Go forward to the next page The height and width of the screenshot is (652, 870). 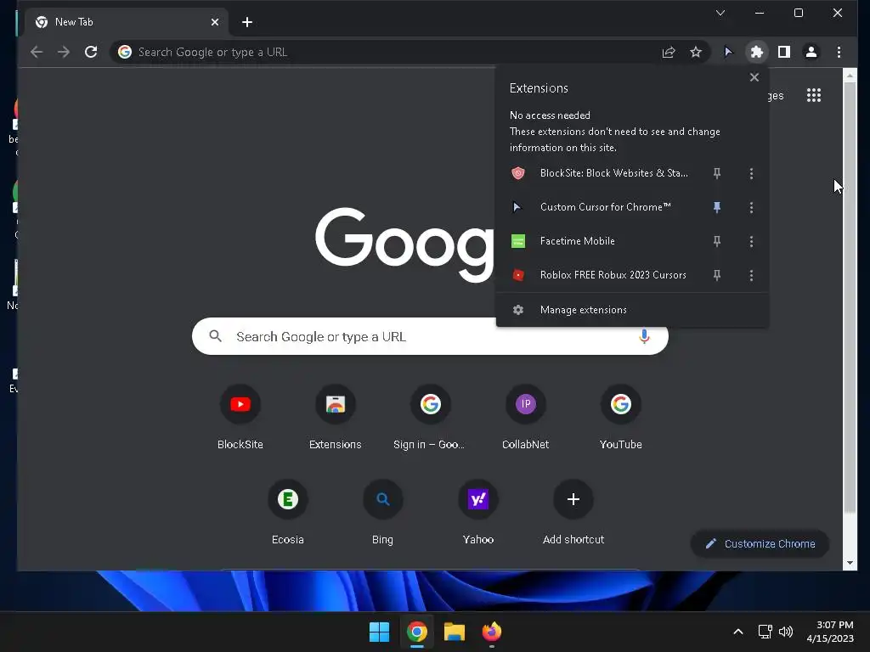click(x=64, y=52)
